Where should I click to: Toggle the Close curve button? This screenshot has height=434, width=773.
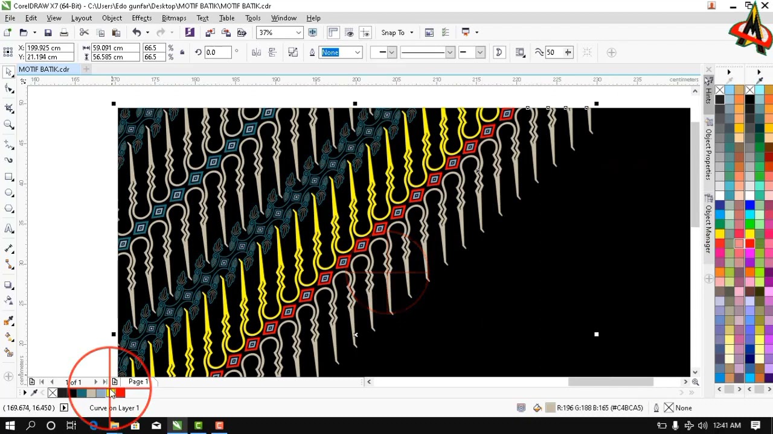[x=499, y=52]
